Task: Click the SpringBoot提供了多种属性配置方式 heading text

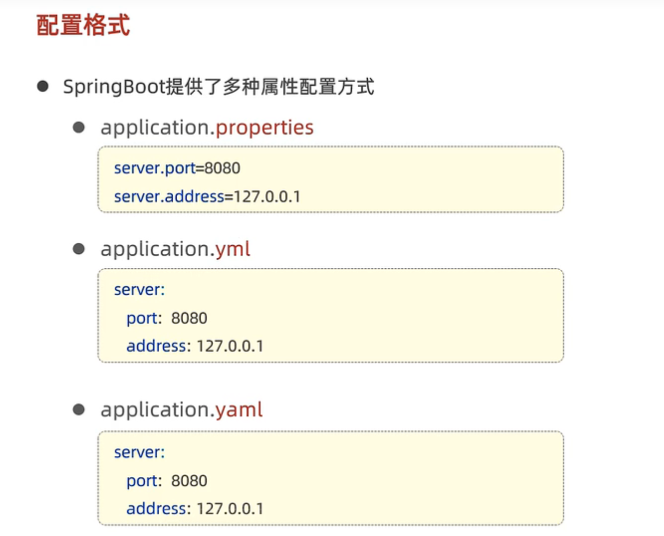Action: (219, 87)
